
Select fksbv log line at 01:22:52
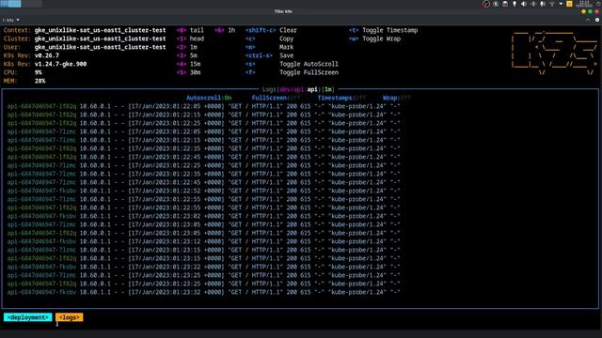pos(203,191)
